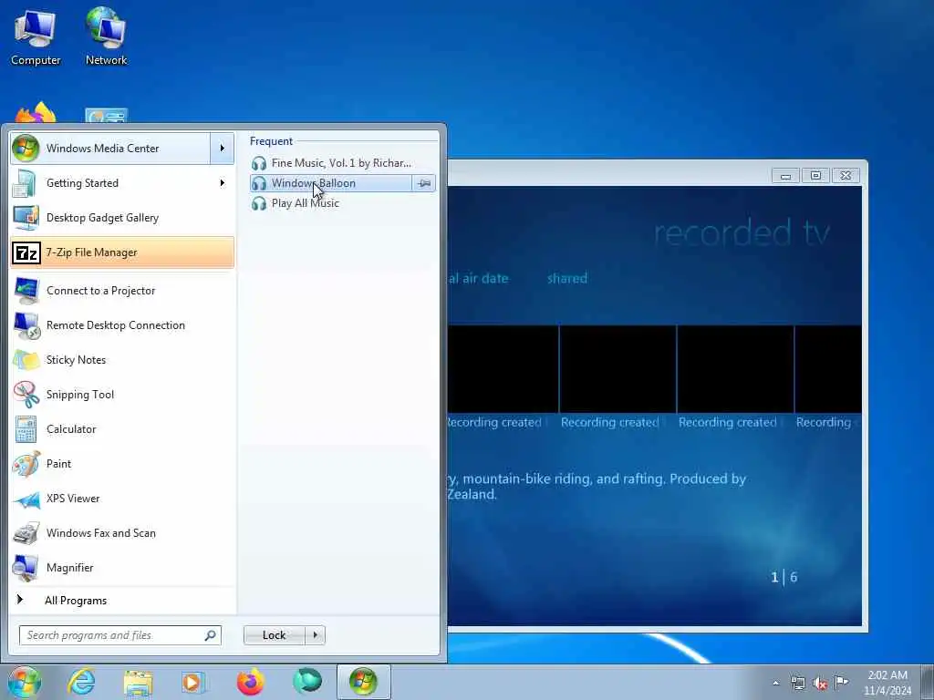
Task: Click the Calculator icon
Action: pos(26,429)
